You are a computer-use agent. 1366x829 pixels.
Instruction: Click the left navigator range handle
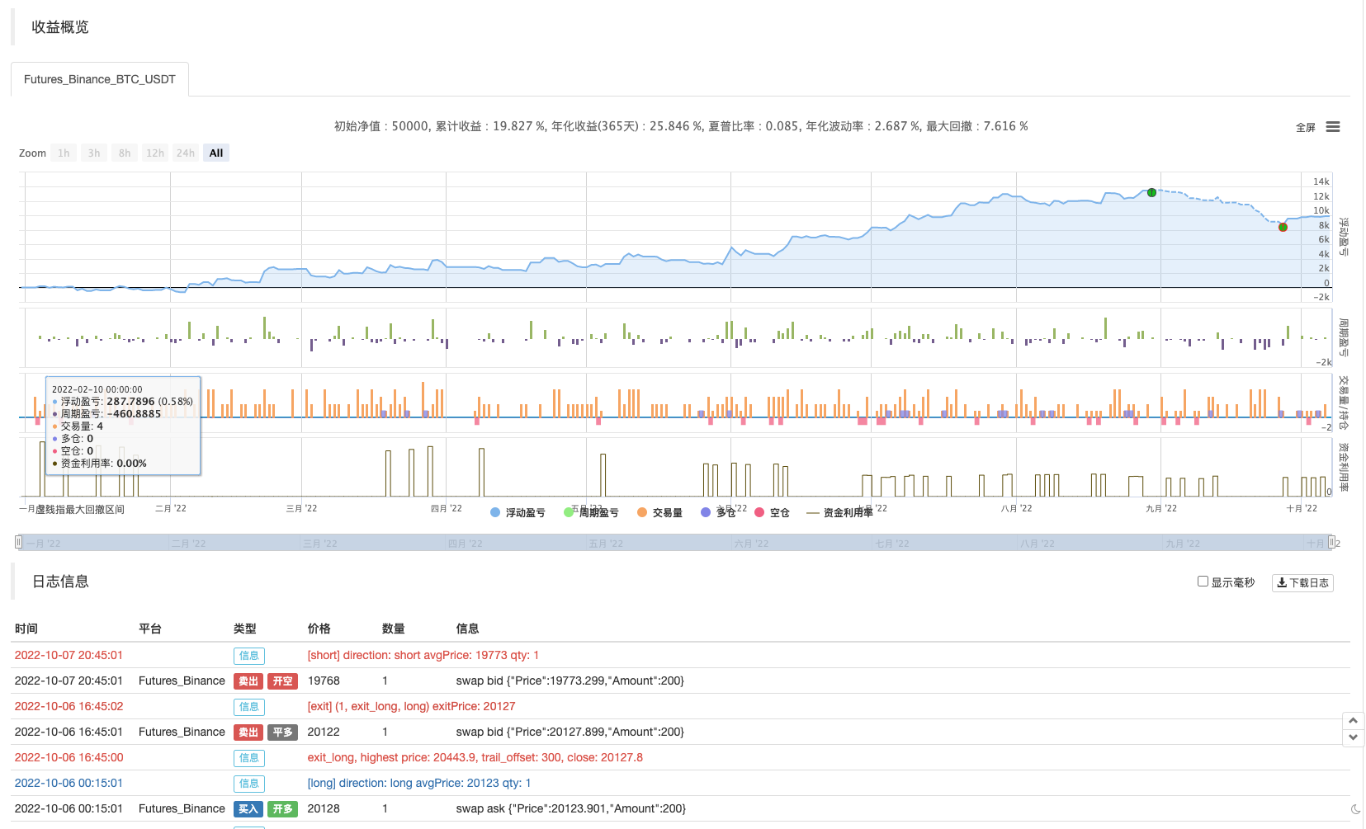click(x=18, y=542)
